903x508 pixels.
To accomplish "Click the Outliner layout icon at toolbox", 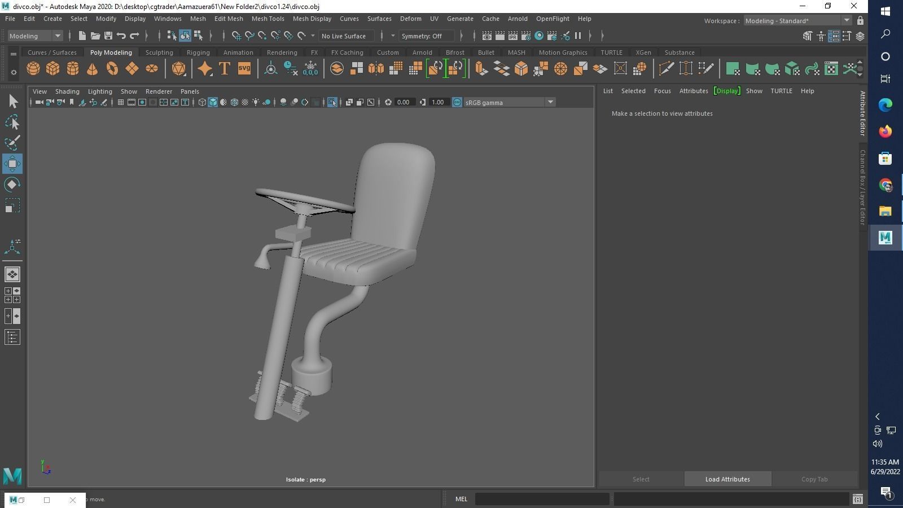I will pyautogui.click(x=12, y=338).
